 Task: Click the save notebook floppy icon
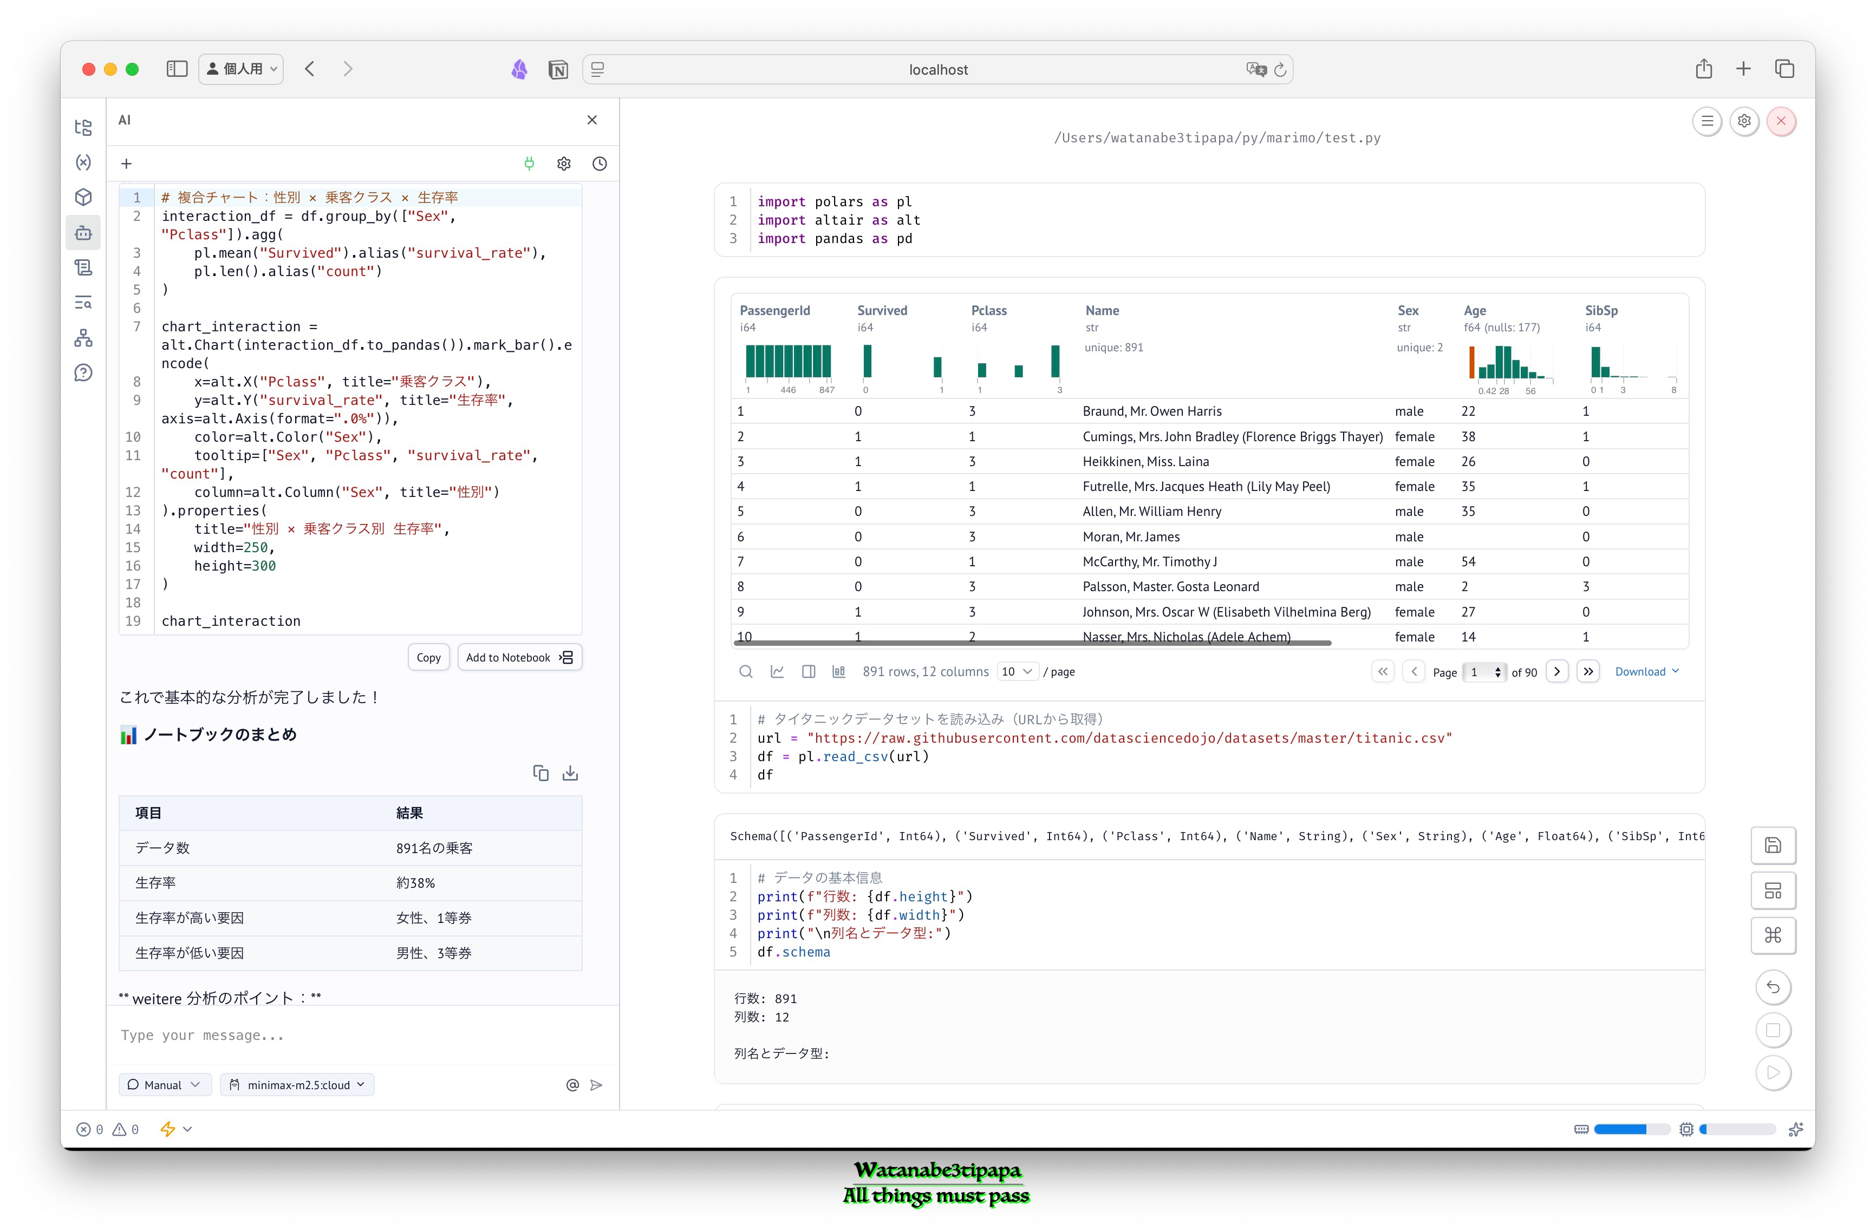1773,846
